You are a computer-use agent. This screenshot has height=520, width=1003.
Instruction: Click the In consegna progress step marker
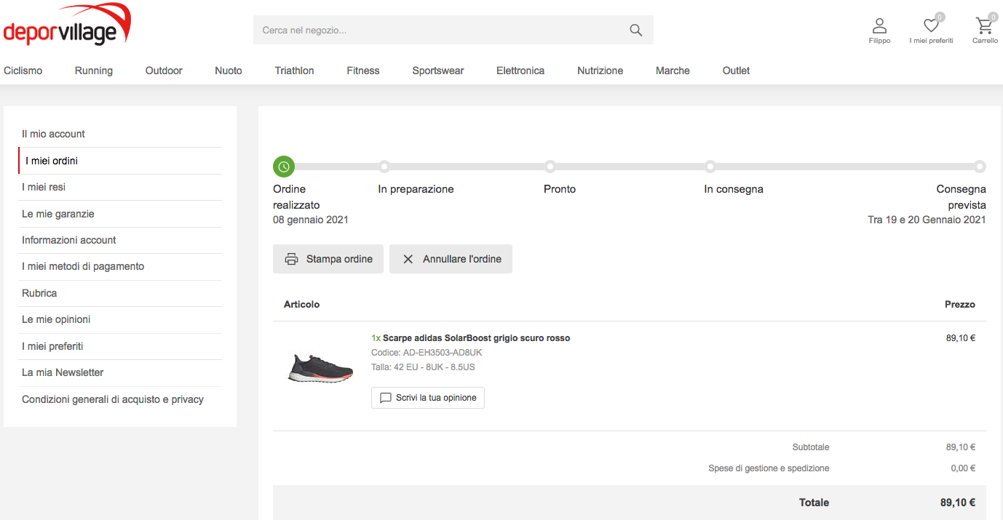(710, 167)
